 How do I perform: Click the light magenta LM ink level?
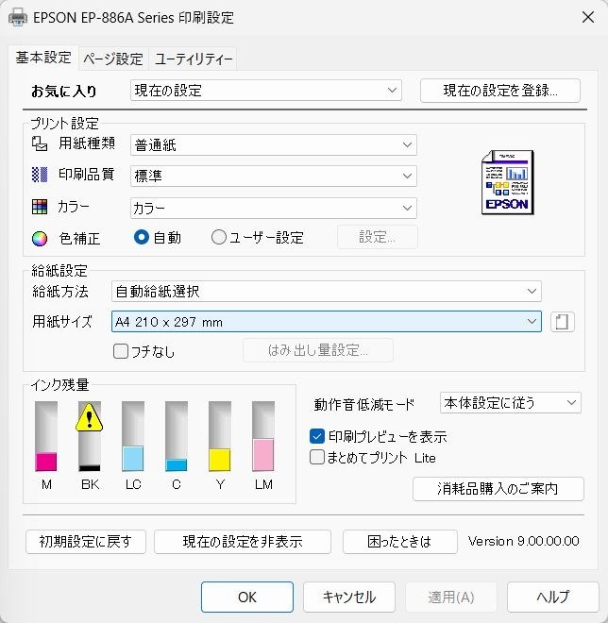tap(263, 436)
